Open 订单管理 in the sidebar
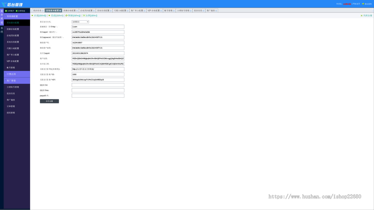This screenshot has width=374, height=210. click(x=17, y=106)
